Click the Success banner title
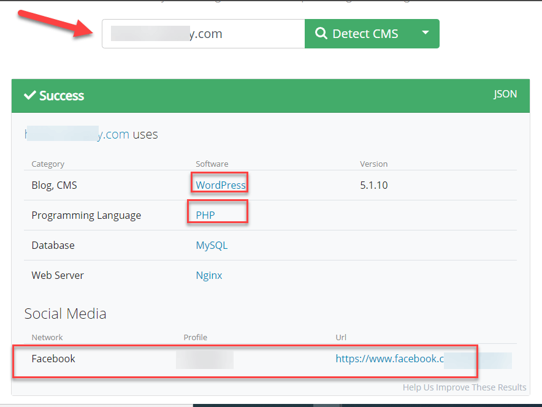 point(61,96)
